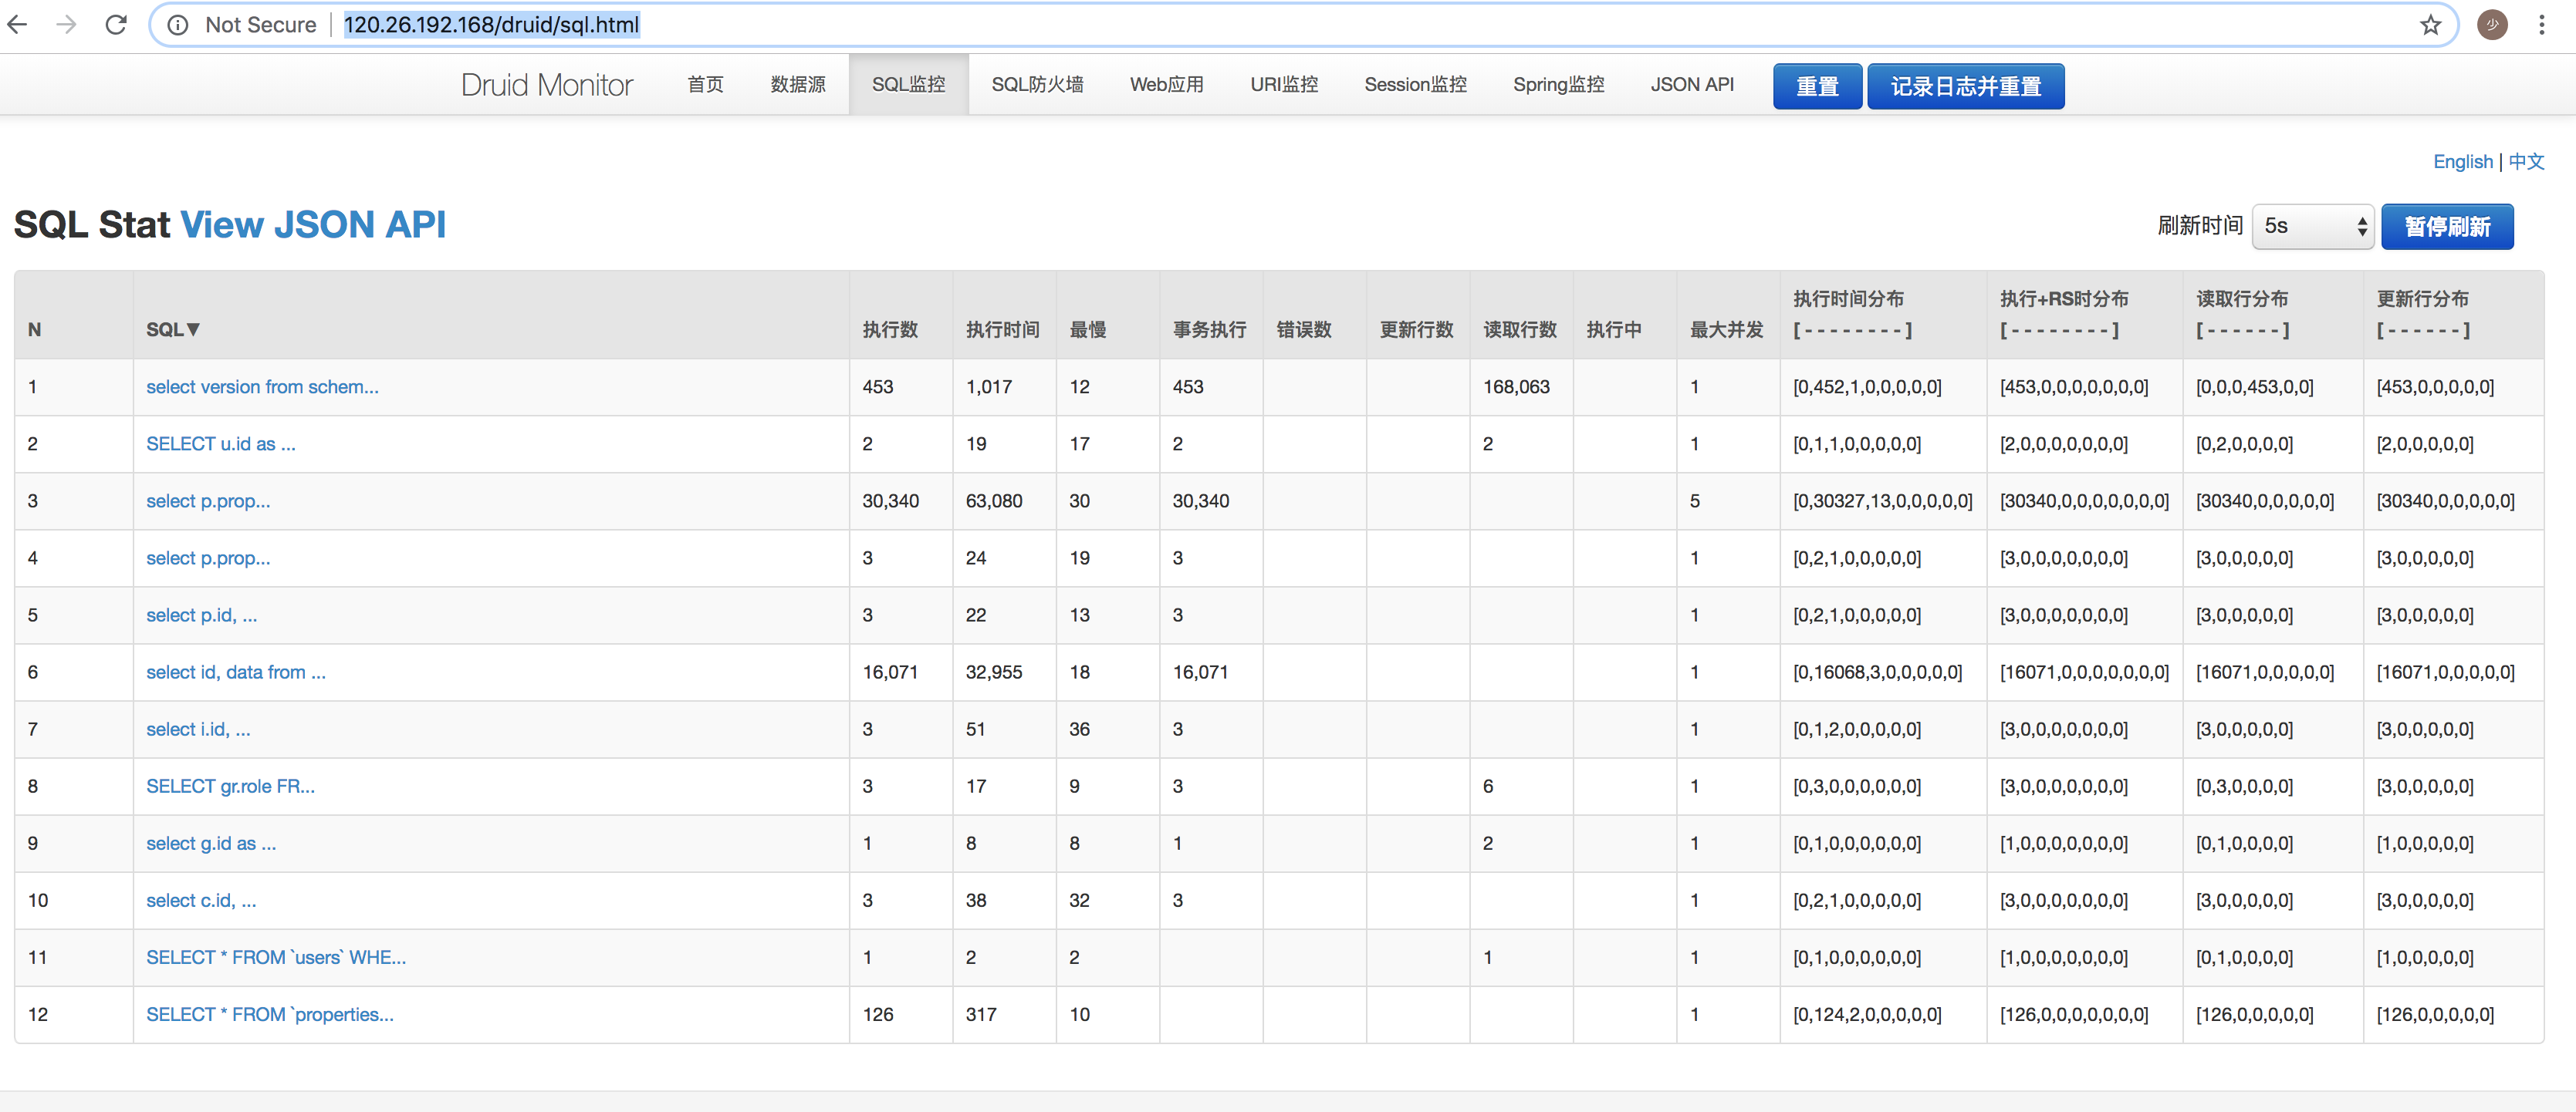This screenshot has width=2576, height=1112.
Task: Pause refreshing with the 暂停刷新 button
Action: coord(2446,227)
